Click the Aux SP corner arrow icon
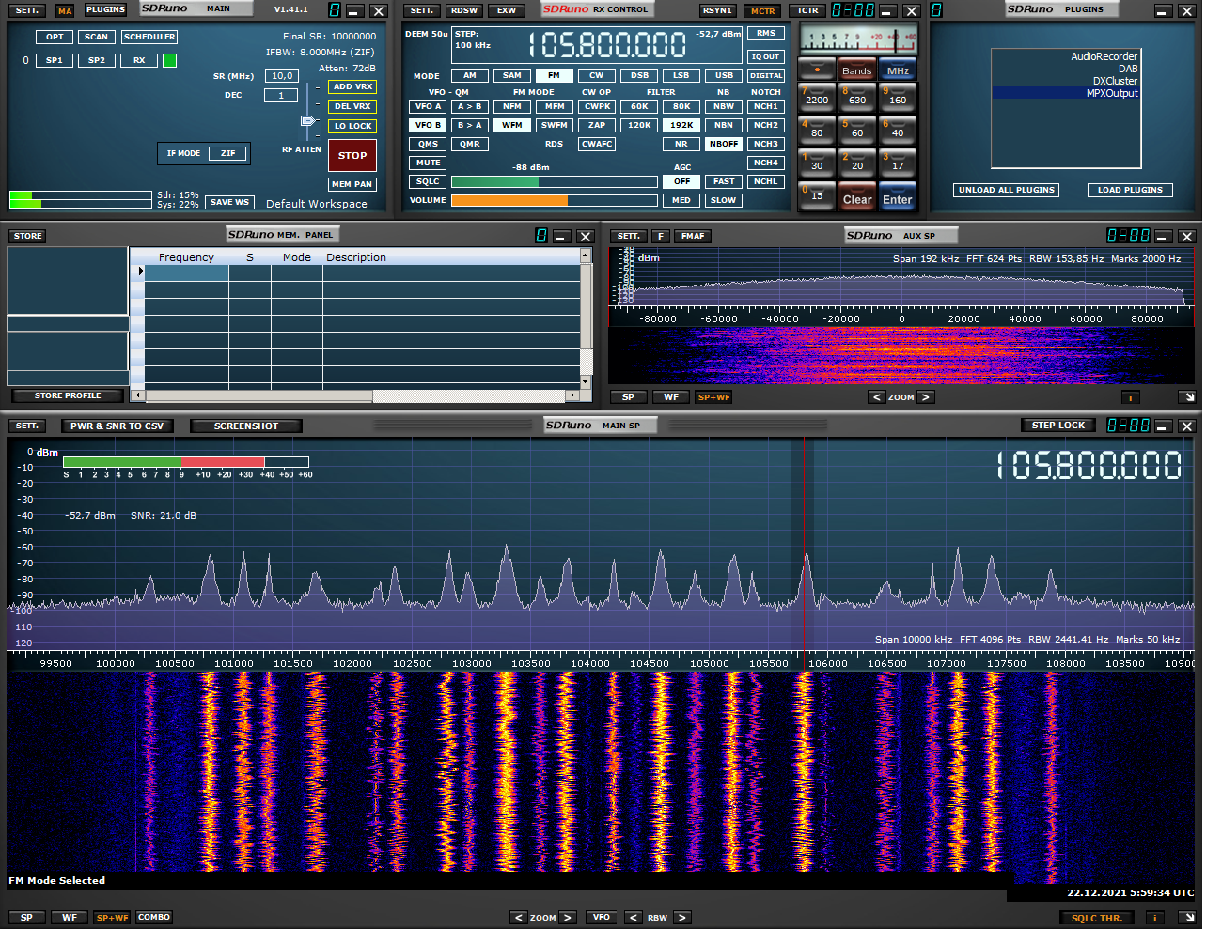Image resolution: width=1206 pixels, height=929 pixels. click(1187, 397)
